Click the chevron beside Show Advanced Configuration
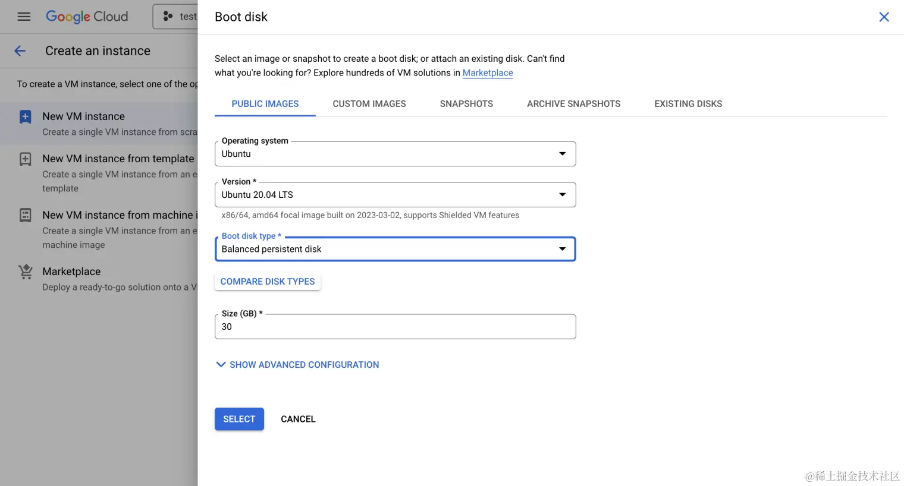The height and width of the screenshot is (486, 904). click(x=221, y=365)
